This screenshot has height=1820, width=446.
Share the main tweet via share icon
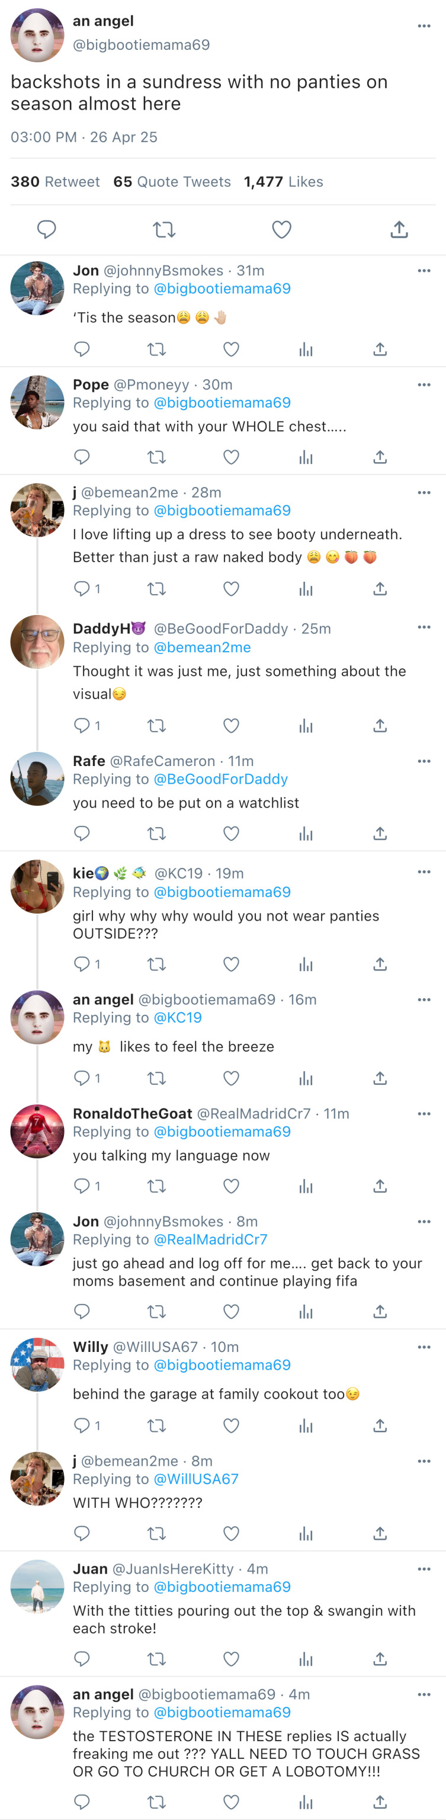pos(399,229)
